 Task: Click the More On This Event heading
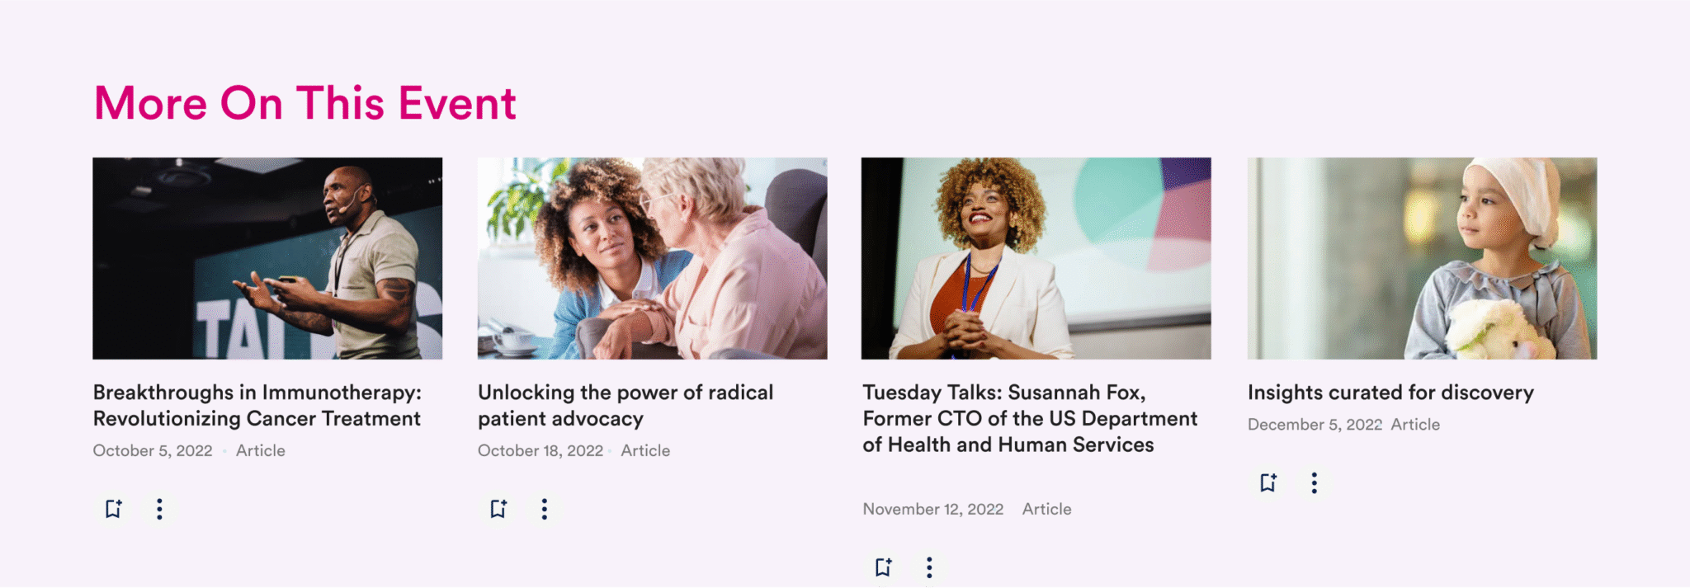[x=305, y=103]
